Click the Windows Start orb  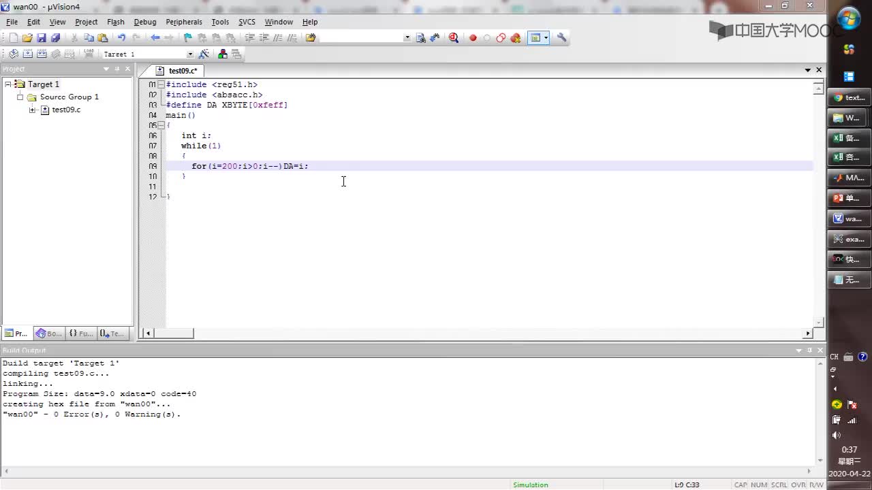(849, 19)
